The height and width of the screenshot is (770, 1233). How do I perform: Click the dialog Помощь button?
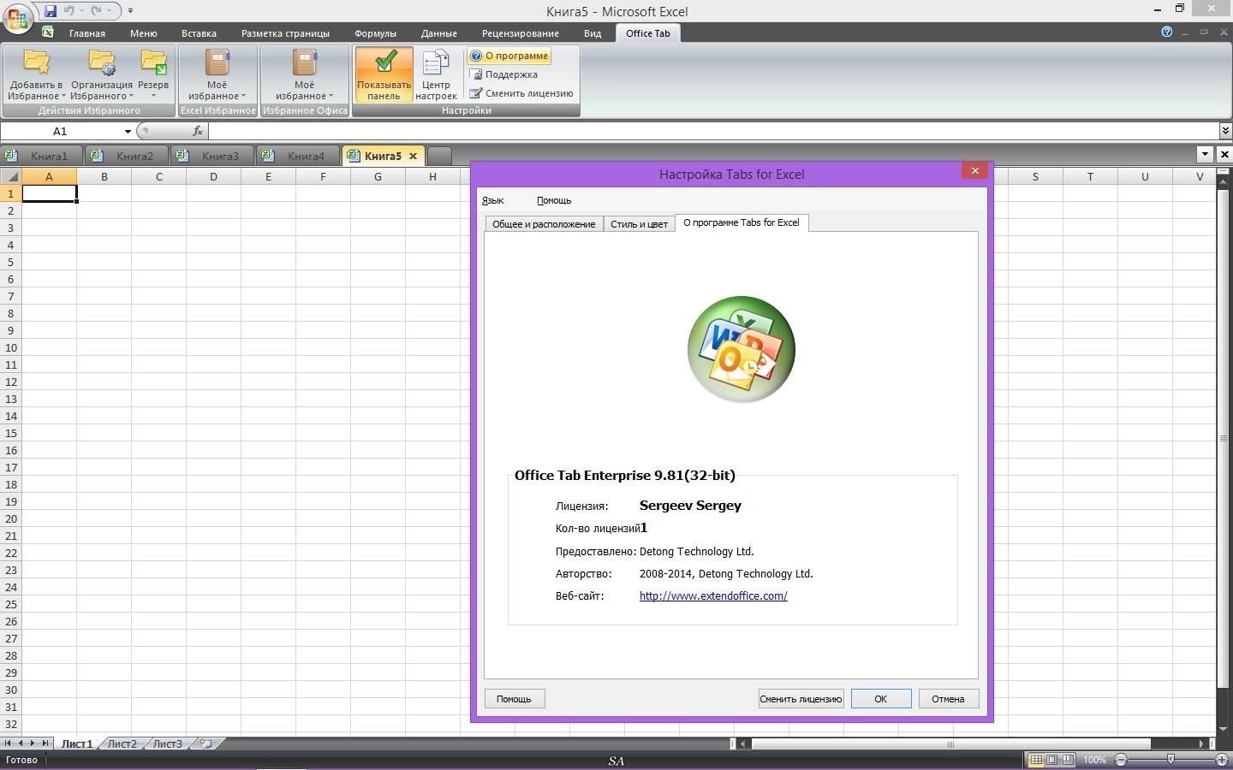pyautogui.click(x=514, y=699)
